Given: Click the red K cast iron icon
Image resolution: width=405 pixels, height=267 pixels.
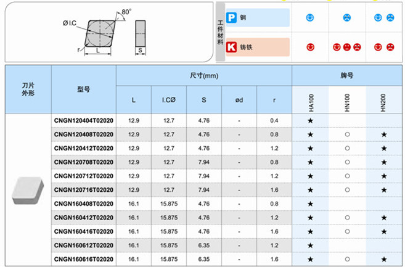Looking at the screenshot, I should point(232,47).
